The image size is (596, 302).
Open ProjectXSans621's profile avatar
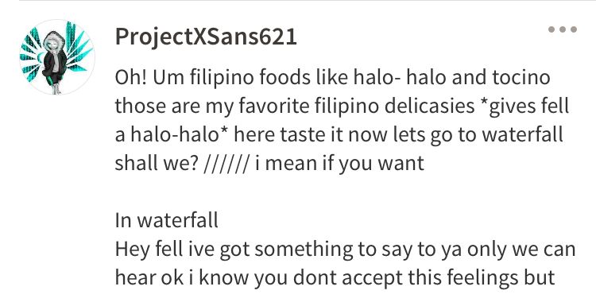(57, 57)
